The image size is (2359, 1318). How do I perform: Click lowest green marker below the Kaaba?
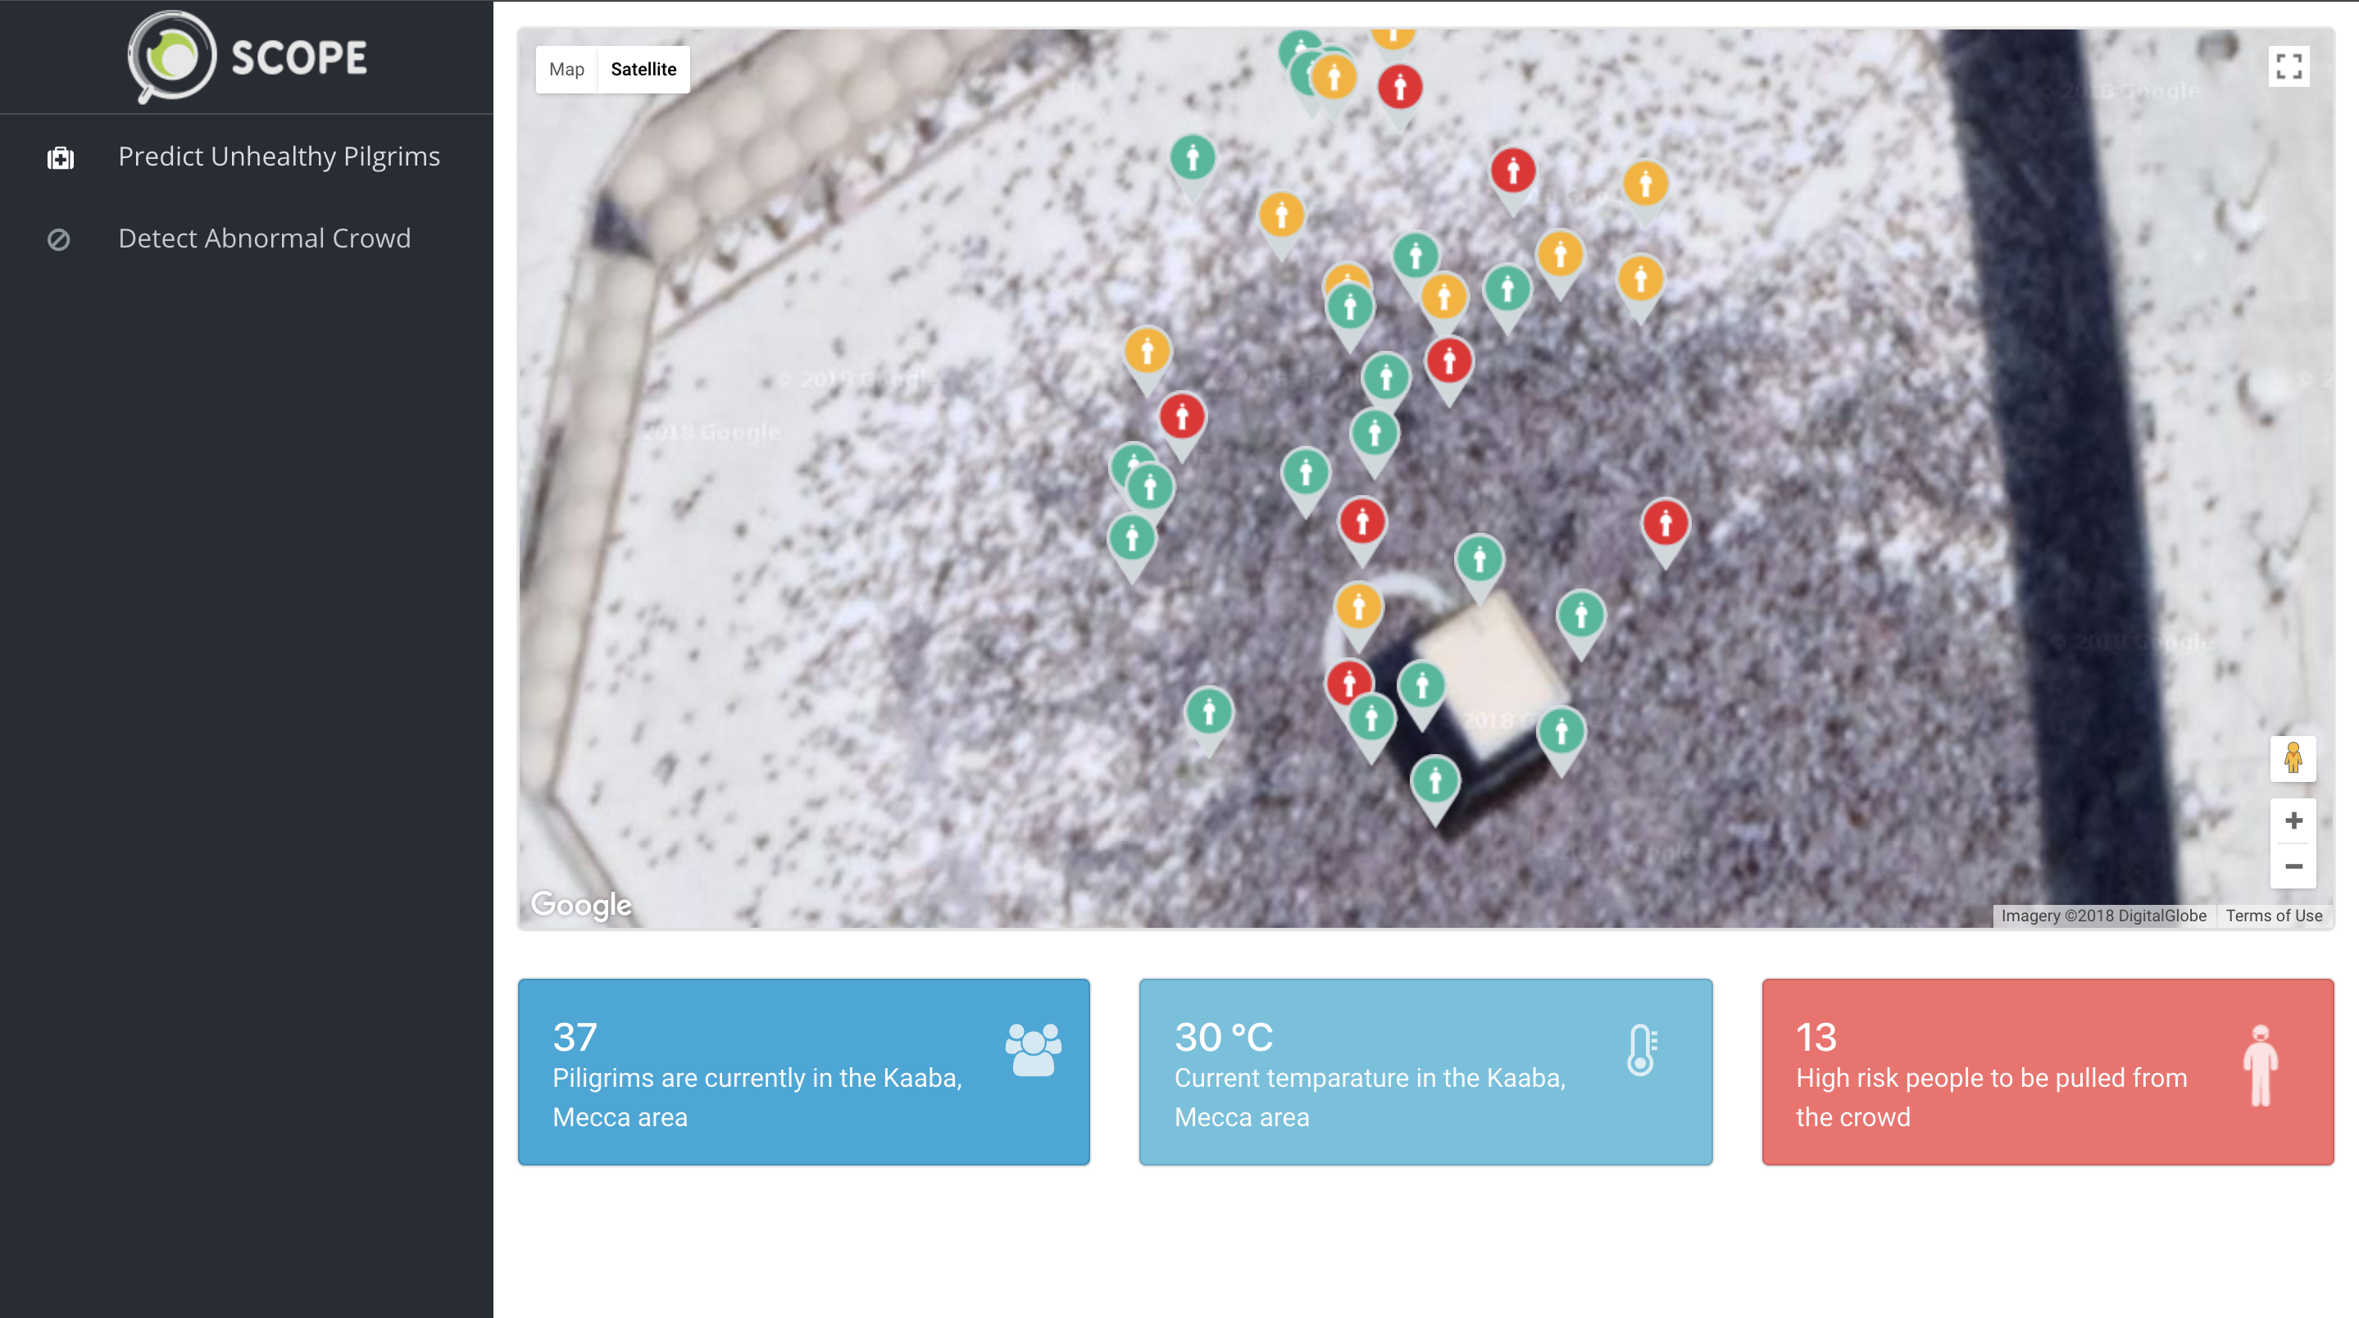coord(1434,781)
